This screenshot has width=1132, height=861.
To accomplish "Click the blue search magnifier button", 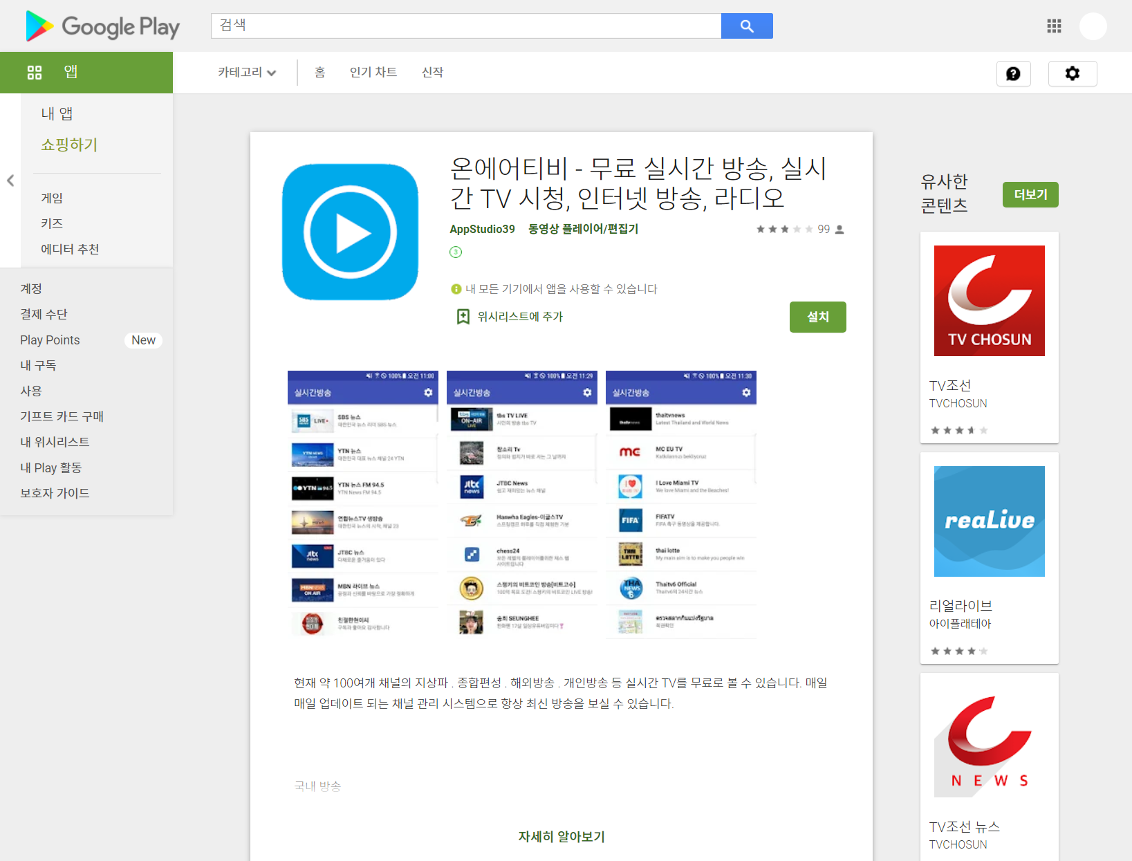I will pos(747,26).
